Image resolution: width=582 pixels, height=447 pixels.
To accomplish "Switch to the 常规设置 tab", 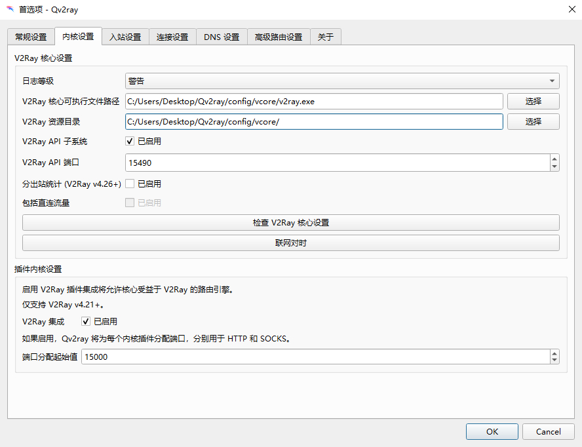I will point(31,37).
